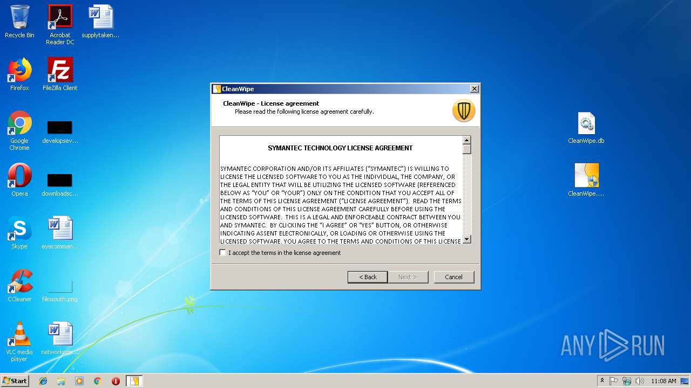Go to the previous step with Back
Viewport: 691px width, 388px height.
coord(368,277)
